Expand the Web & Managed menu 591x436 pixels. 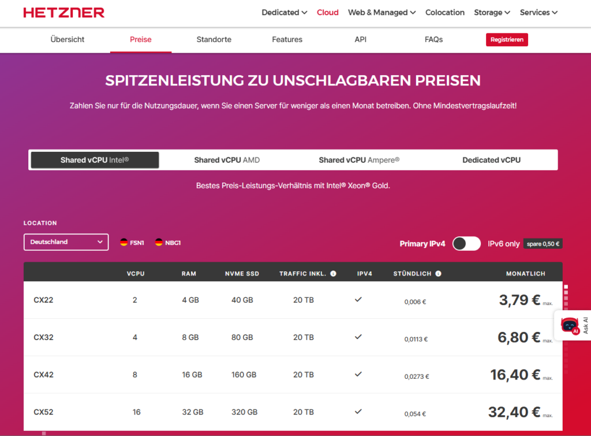point(382,13)
